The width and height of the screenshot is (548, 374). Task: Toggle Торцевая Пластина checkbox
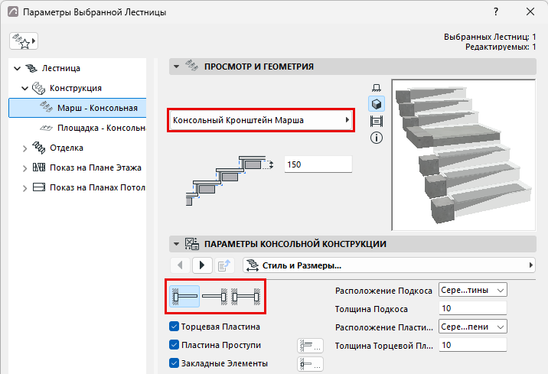(174, 326)
